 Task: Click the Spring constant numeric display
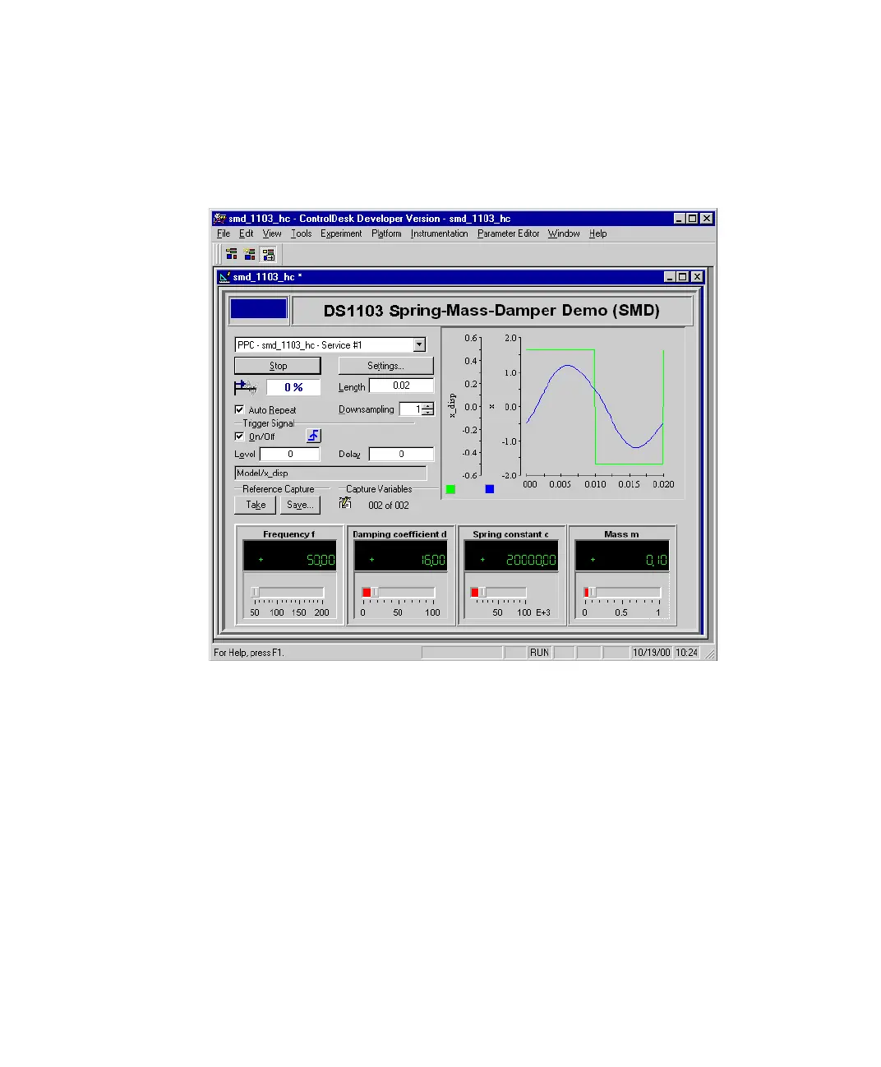coord(511,557)
